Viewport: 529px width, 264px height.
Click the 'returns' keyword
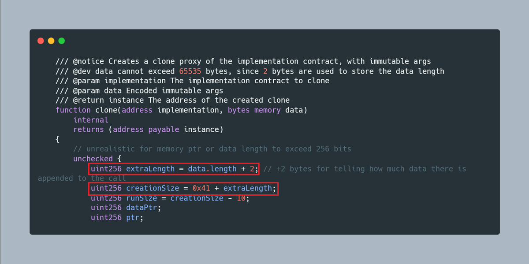click(x=89, y=130)
